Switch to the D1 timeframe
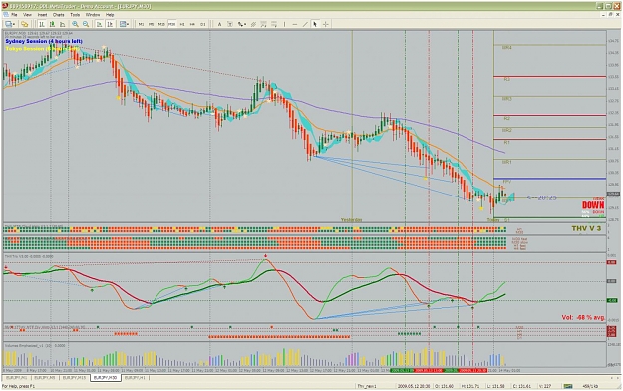The height and width of the screenshot is (391, 623). point(203,24)
